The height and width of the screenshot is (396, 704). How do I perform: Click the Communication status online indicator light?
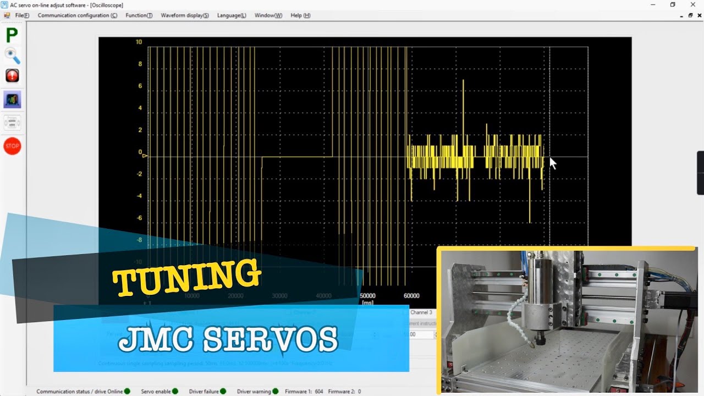click(x=127, y=391)
